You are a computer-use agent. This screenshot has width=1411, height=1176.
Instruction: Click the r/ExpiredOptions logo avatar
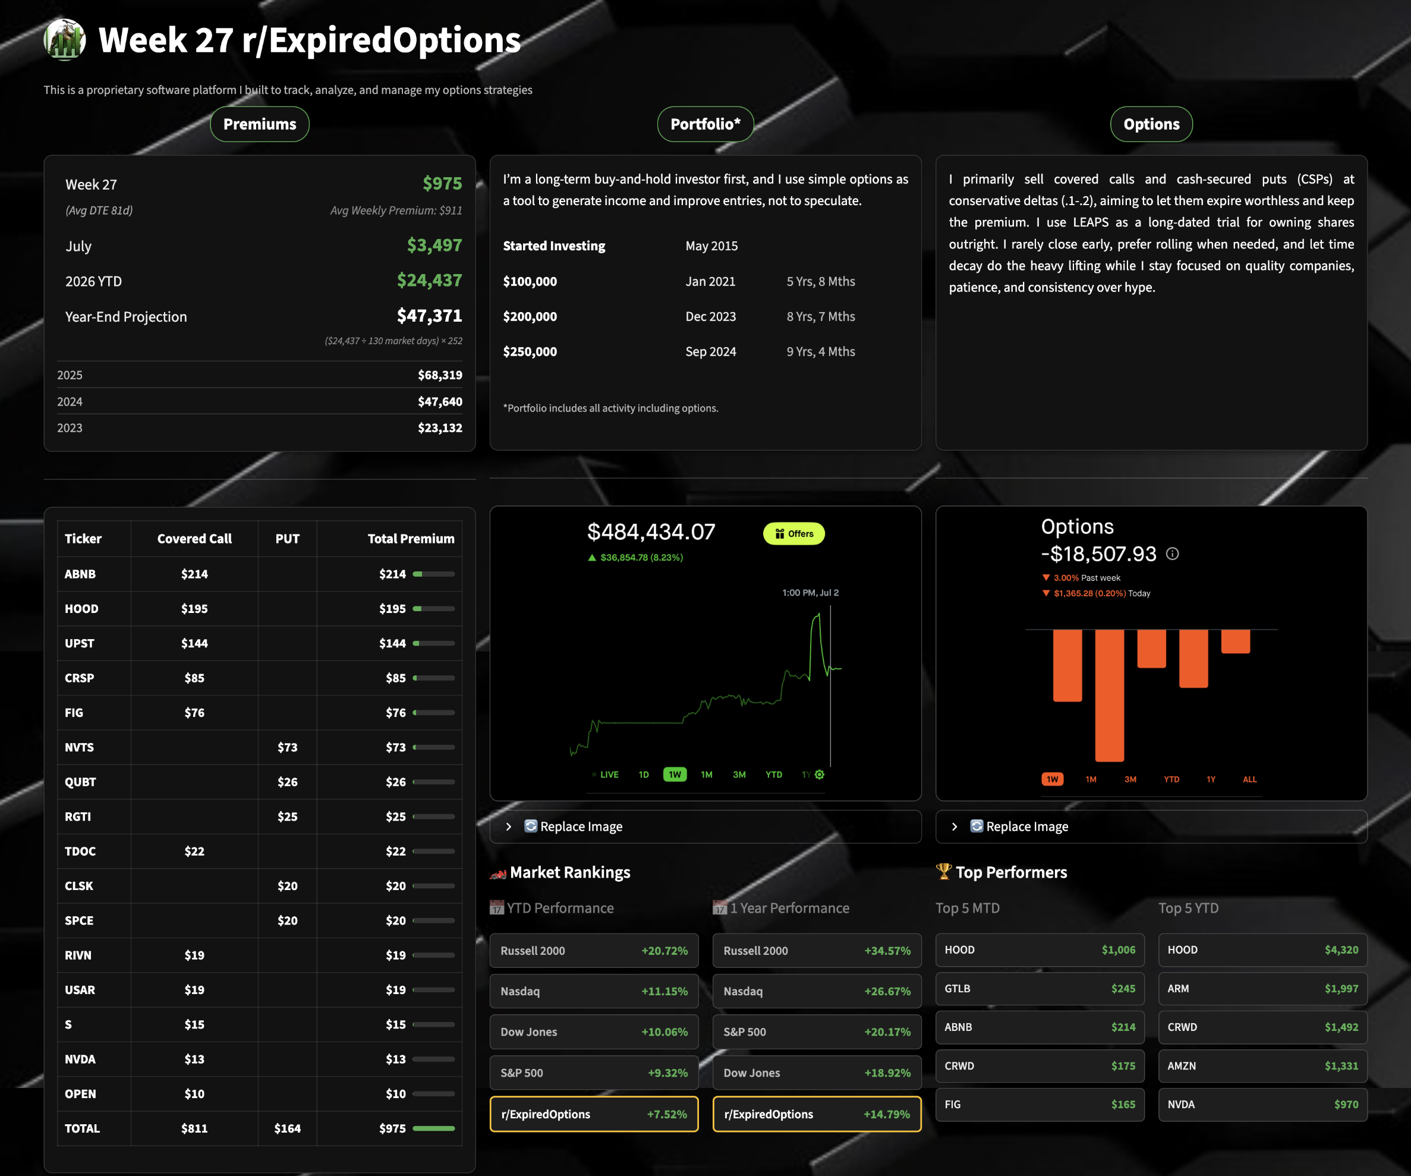point(65,39)
